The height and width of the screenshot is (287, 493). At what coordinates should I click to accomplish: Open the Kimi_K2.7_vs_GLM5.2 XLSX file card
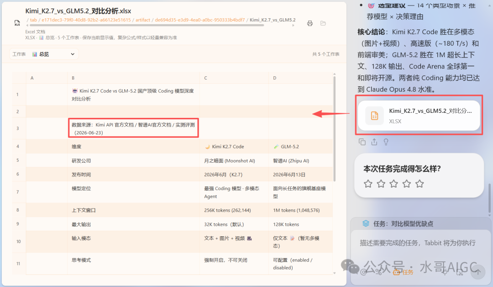(x=419, y=116)
